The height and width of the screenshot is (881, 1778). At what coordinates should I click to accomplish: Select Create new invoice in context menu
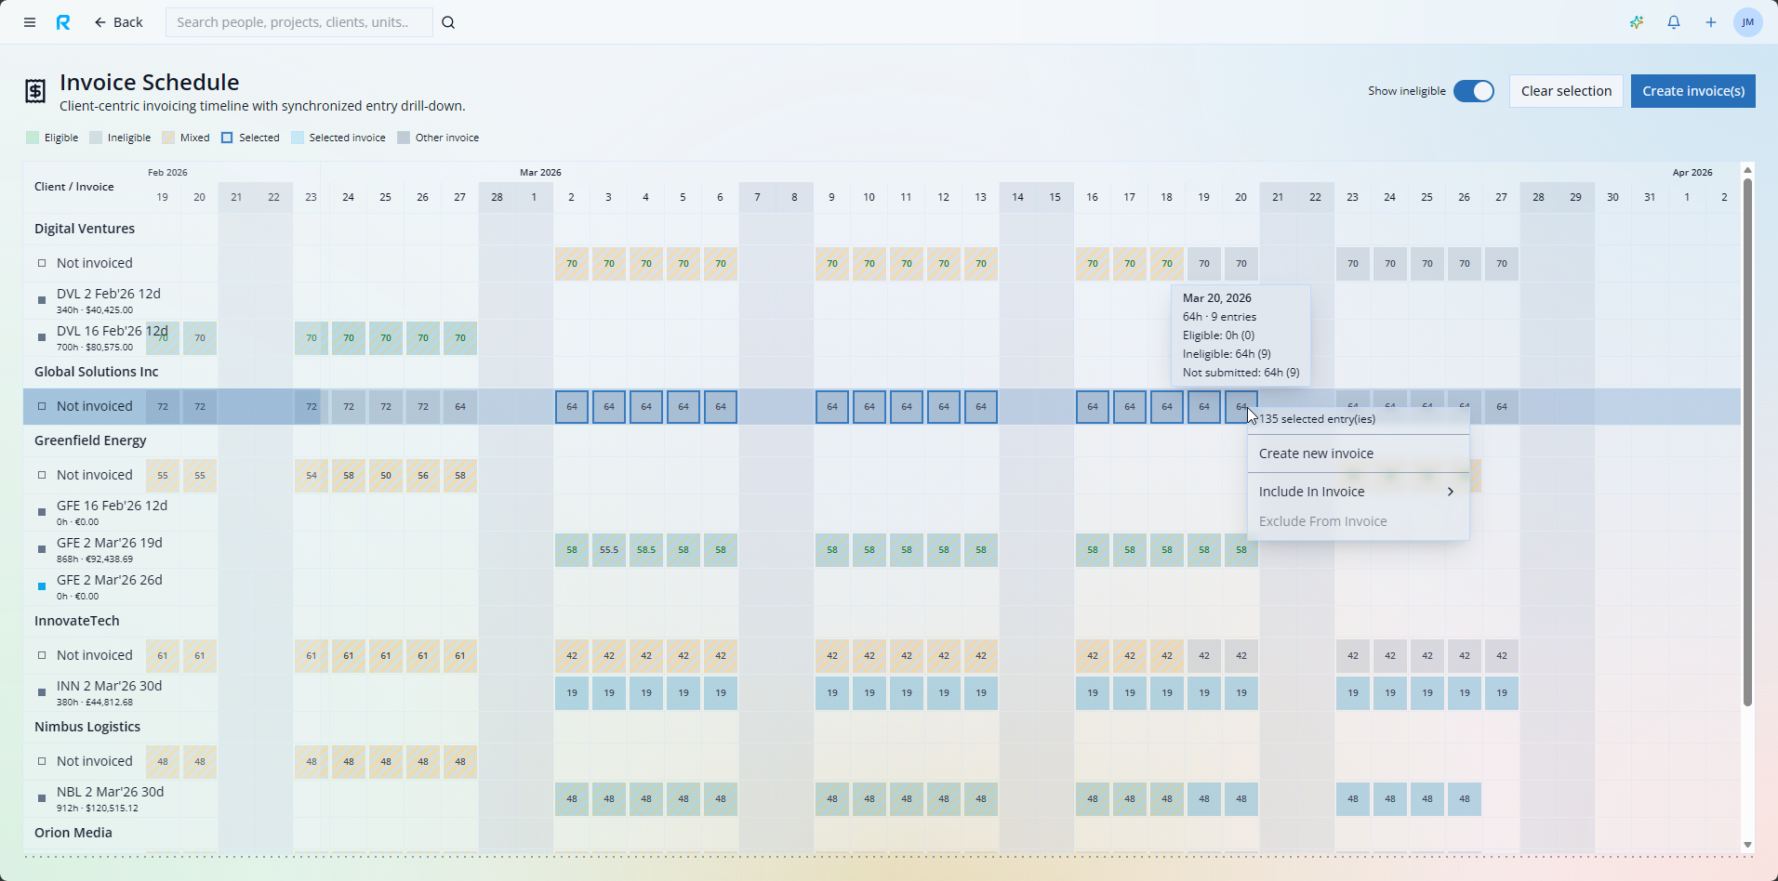tap(1316, 453)
